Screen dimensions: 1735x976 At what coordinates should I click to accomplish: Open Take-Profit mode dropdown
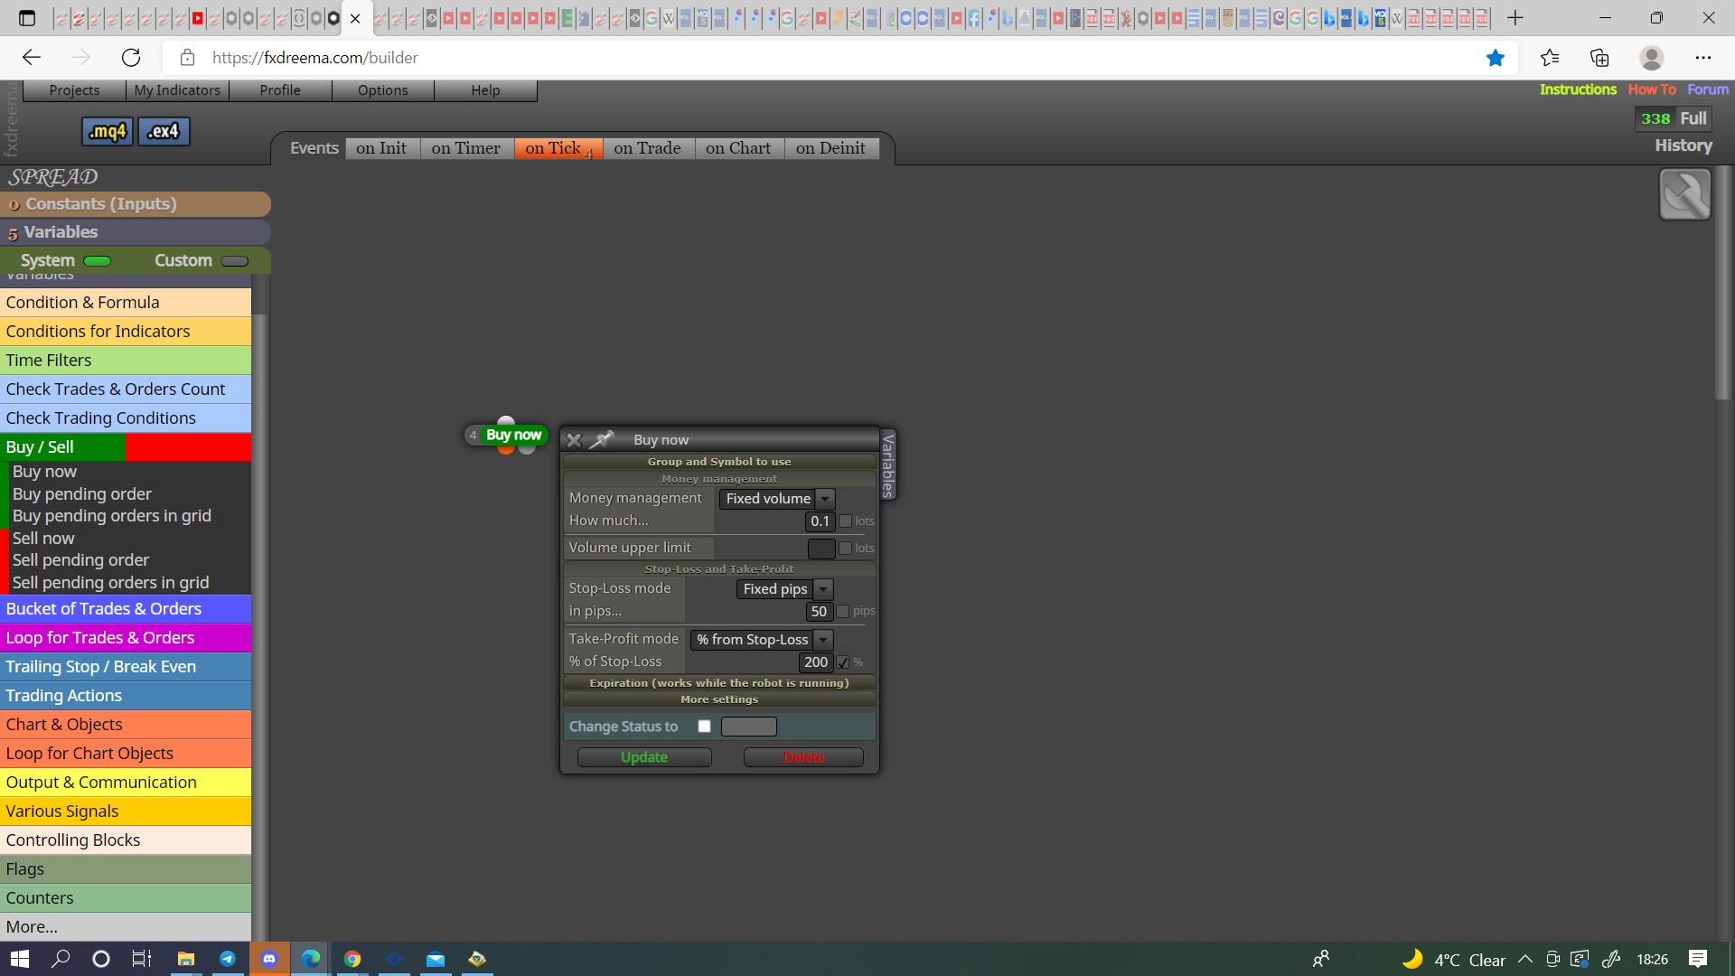761,640
